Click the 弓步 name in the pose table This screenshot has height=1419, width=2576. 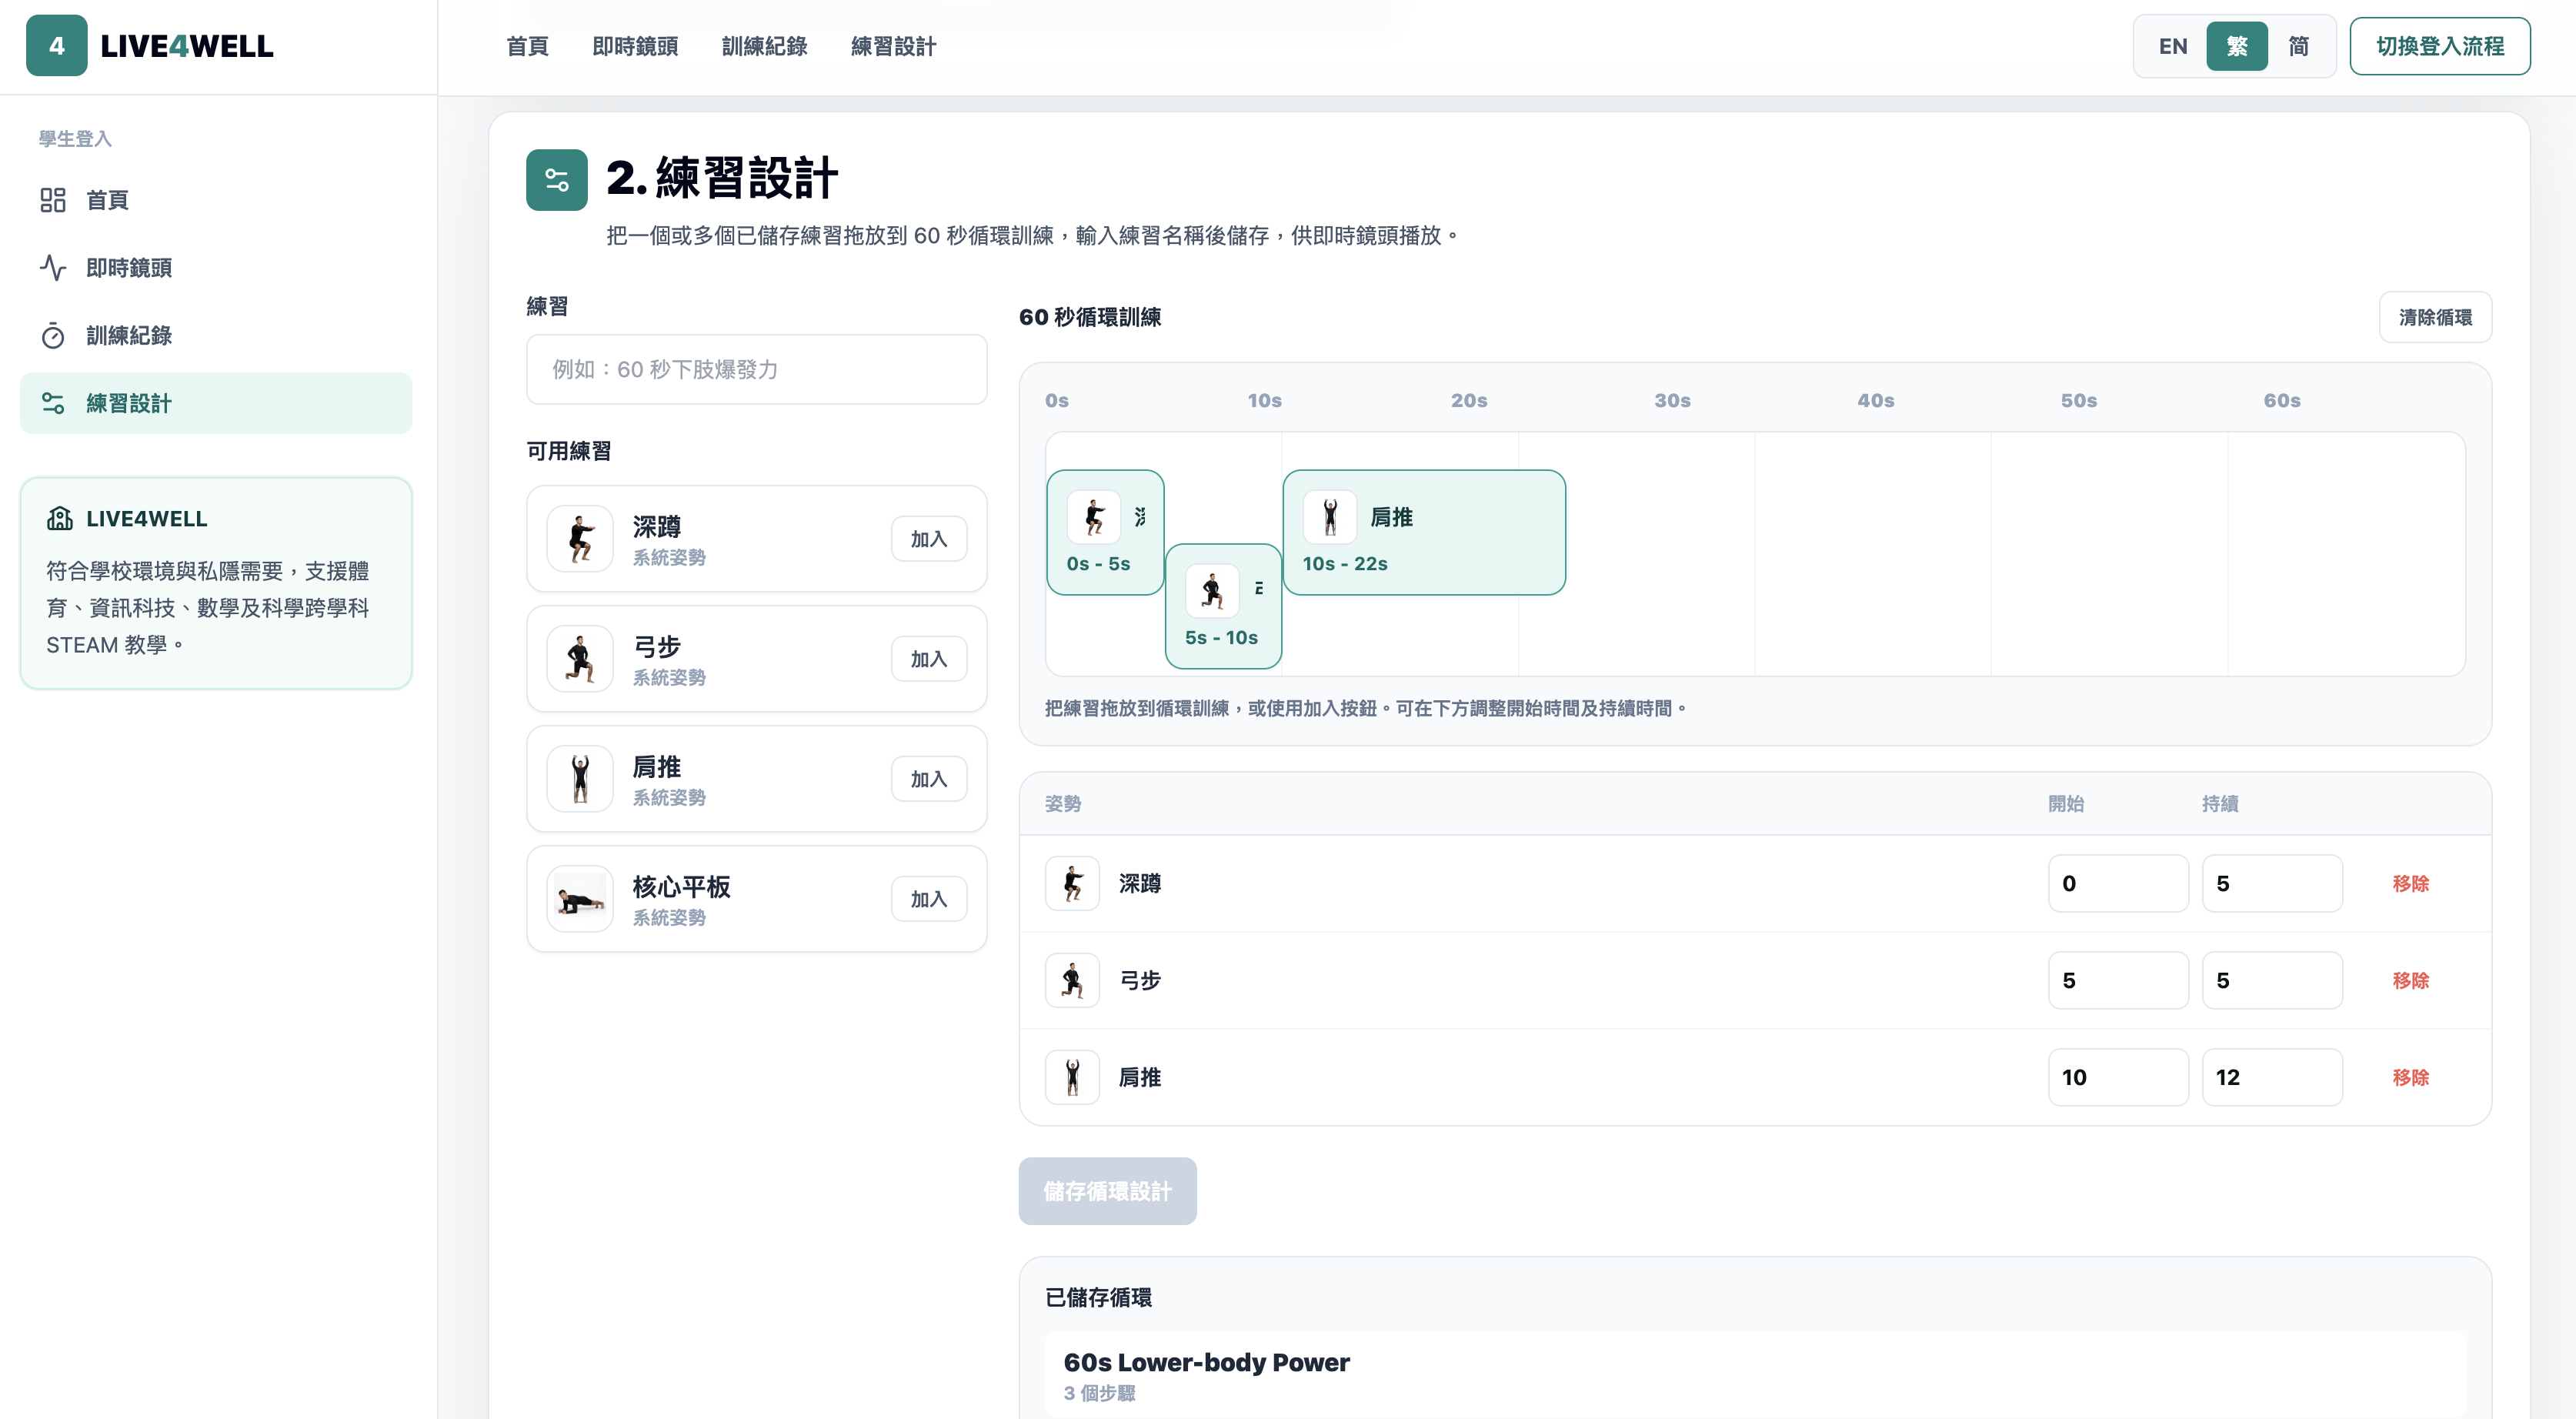[1139, 981]
